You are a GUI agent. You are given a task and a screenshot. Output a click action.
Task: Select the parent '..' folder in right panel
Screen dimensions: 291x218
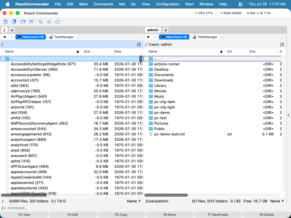click(x=213, y=58)
